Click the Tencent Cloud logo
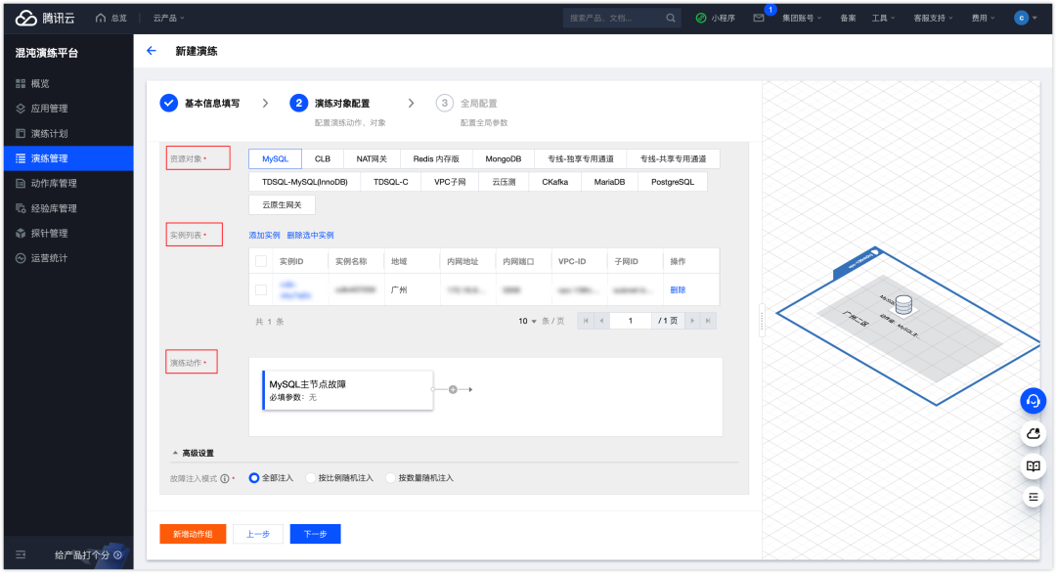The height and width of the screenshot is (573, 1056). pos(44,19)
